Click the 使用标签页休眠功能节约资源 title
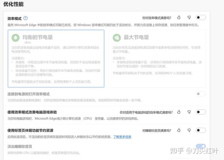224x160 pixels. tap(30, 130)
